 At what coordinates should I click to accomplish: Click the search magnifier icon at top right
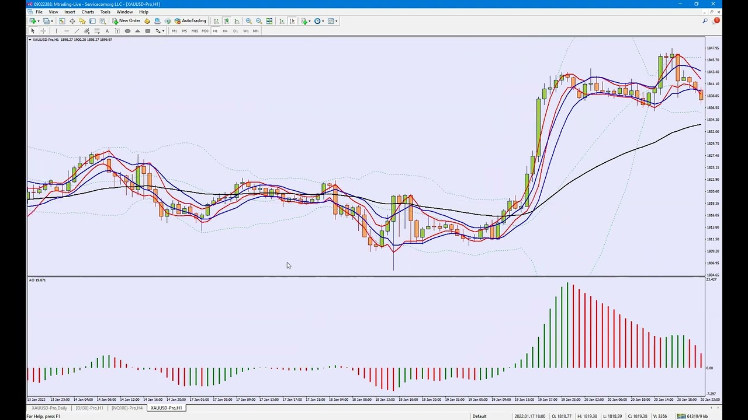tap(705, 21)
